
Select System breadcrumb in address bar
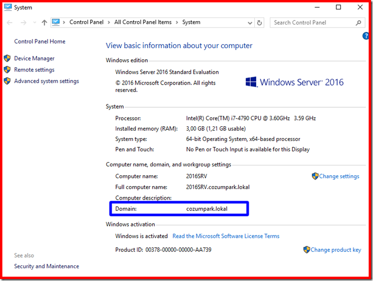click(x=191, y=22)
